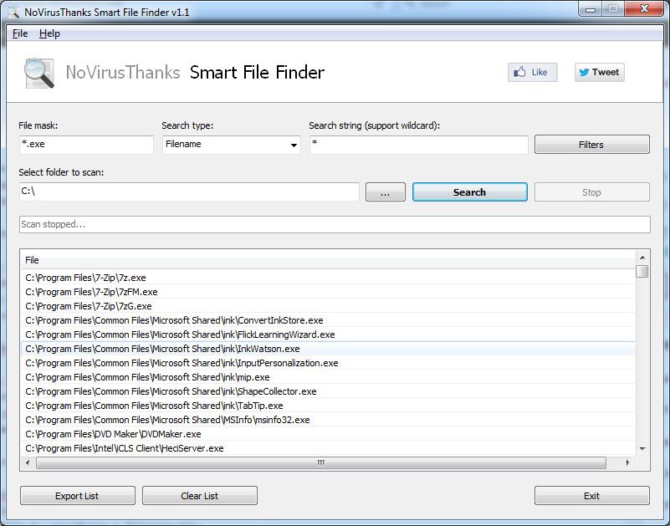
Task: Click the results list scroll down arrow
Action: tap(642, 449)
